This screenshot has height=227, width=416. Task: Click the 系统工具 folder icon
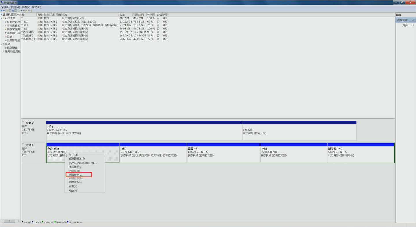[3, 18]
